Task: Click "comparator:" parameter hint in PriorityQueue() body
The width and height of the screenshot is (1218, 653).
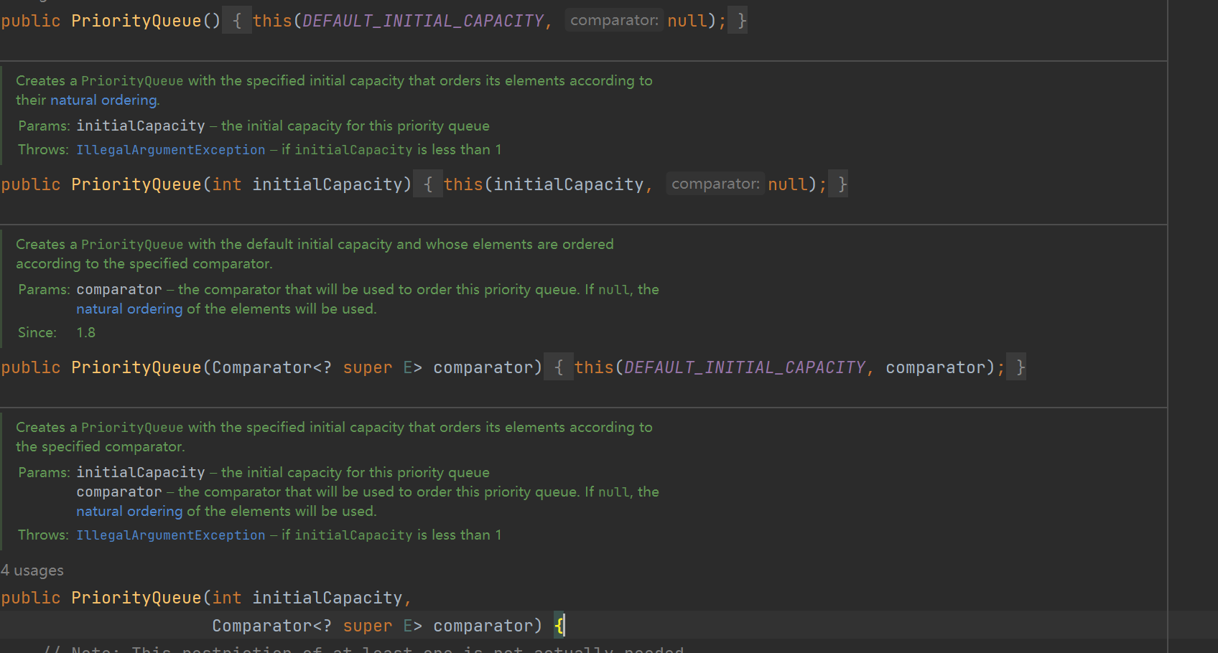Action: (614, 21)
